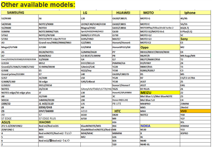Select cell "ON7/G6000"

click(59, 111)
